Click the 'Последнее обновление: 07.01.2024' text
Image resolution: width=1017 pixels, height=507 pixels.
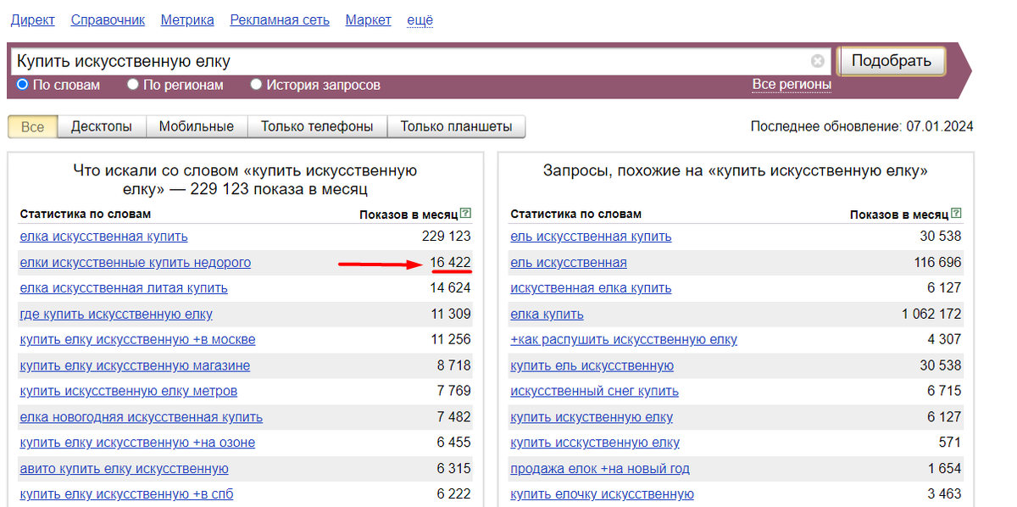tap(862, 126)
